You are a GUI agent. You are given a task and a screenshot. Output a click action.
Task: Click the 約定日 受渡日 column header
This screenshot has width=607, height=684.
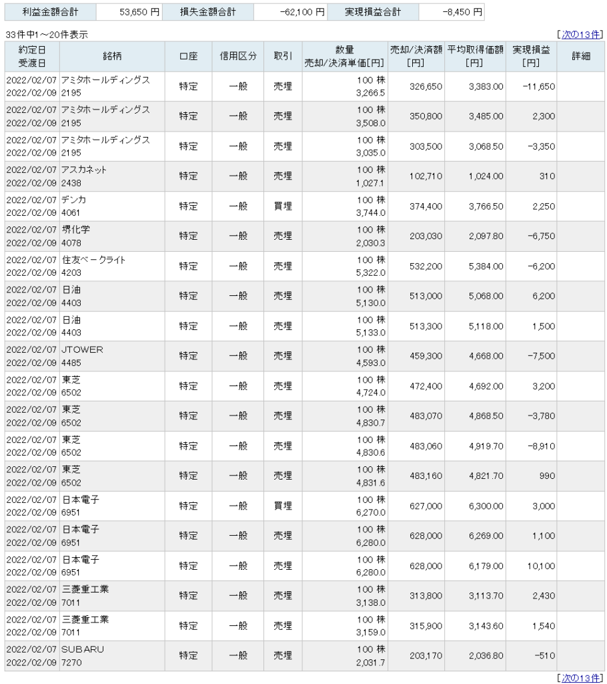pyautogui.click(x=32, y=56)
